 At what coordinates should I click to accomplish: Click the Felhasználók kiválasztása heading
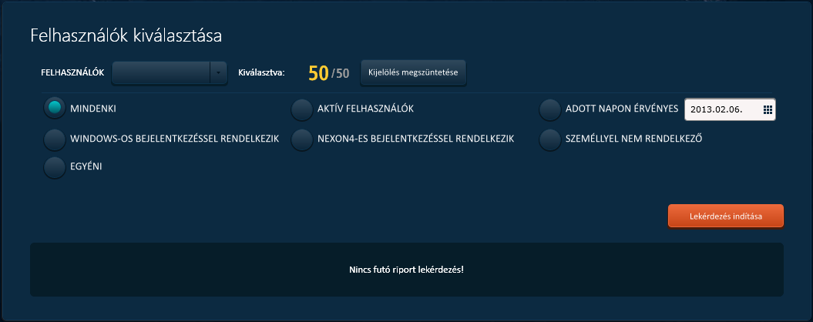point(126,35)
